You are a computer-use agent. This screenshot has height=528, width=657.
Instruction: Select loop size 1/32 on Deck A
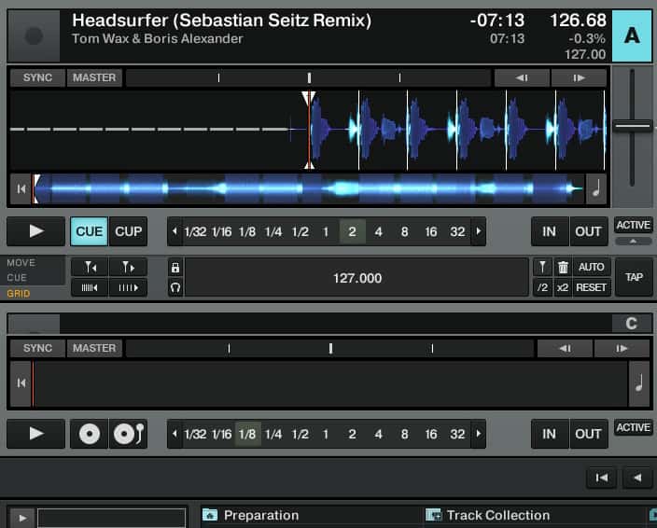tap(195, 231)
